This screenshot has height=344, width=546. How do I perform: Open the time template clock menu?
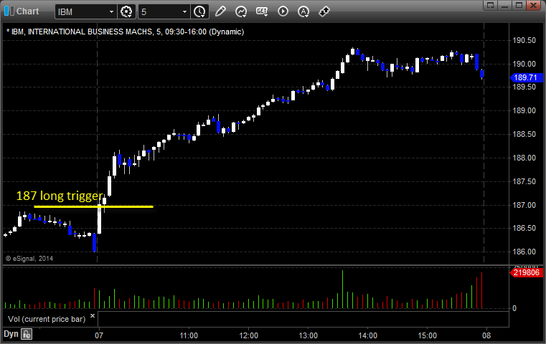tap(200, 11)
